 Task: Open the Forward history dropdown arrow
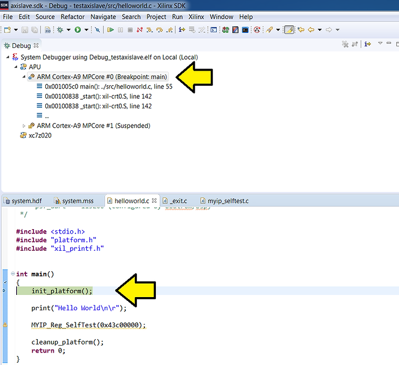point(338,30)
